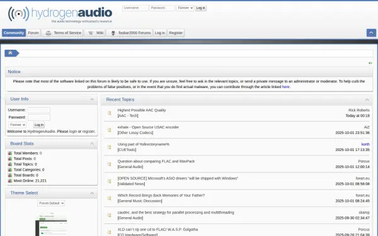Screen dimensions: 378x236
Task: Click the header Log in button
Action: (x=200, y=8)
